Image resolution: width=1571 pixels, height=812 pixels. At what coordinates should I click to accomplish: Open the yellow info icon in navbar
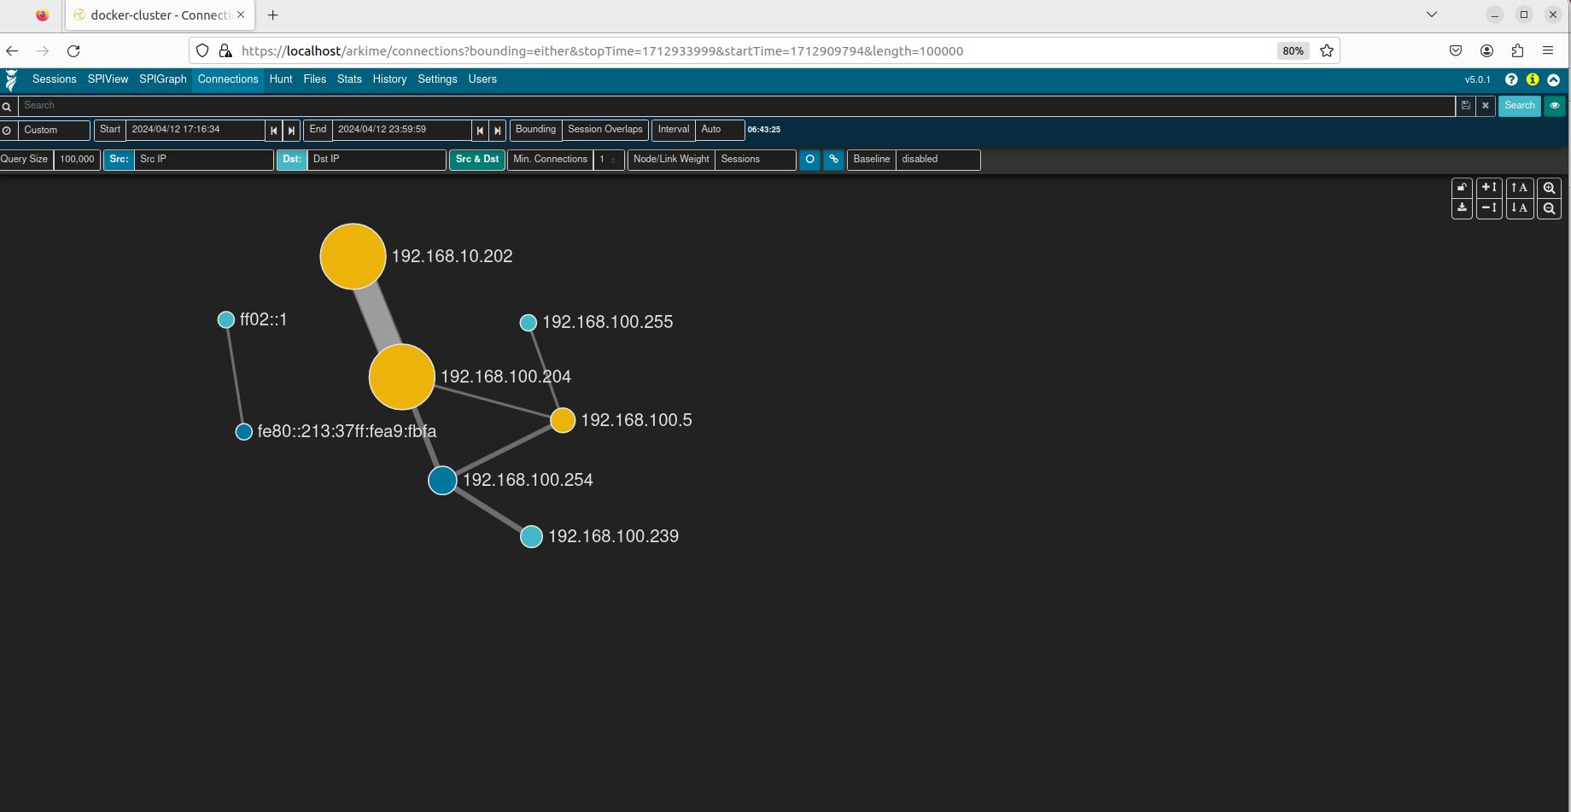1533,79
